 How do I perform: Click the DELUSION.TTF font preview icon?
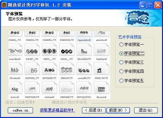[84, 49]
